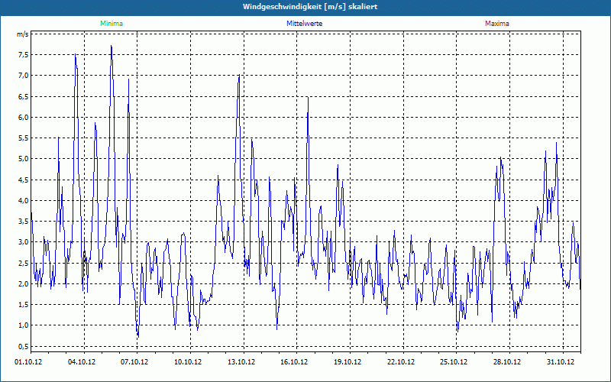
Task: Click the 4,0 y-axis value
Action: click(24, 201)
